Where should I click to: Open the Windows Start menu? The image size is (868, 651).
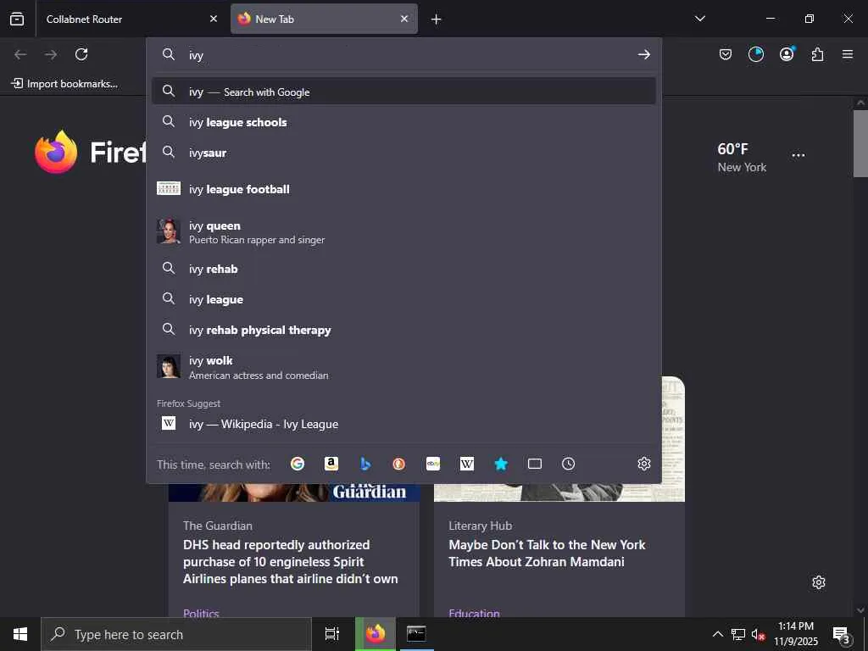pos(20,634)
